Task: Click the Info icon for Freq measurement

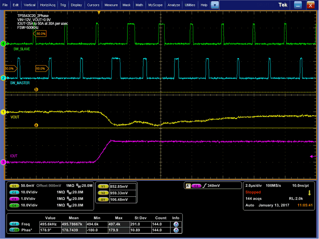Action: point(176,224)
